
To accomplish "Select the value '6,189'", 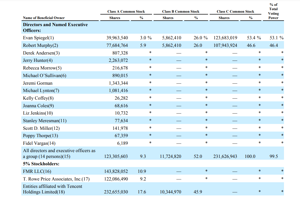I will pyautogui.click(x=123, y=143).
